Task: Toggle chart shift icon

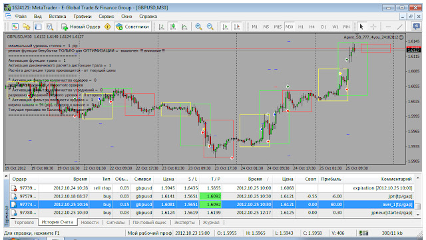Action: click(x=237, y=27)
